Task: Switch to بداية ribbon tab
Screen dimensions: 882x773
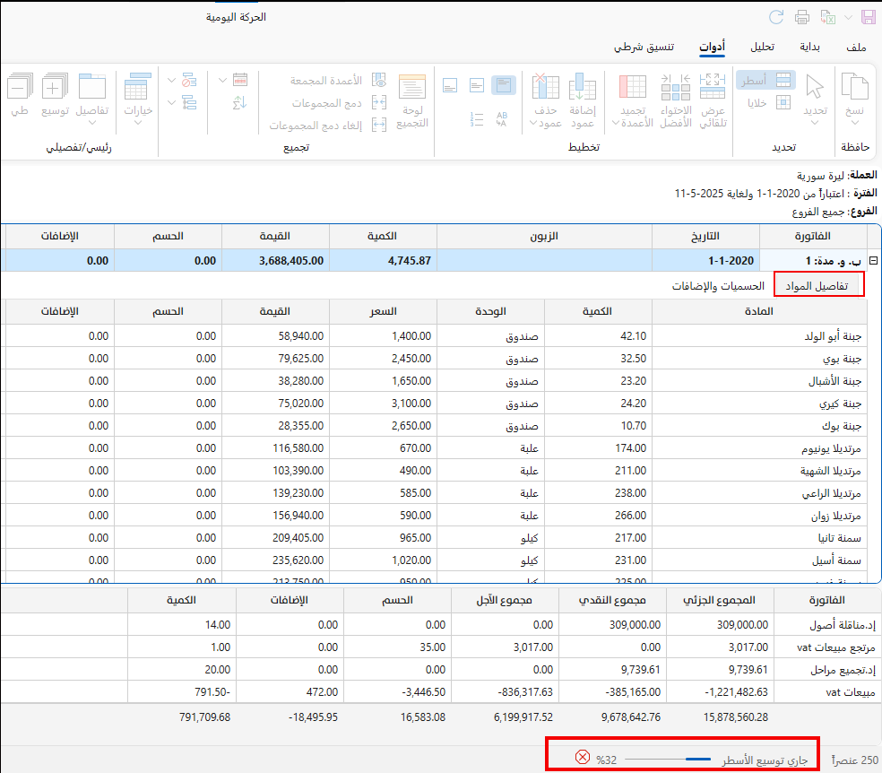Action: click(x=810, y=47)
